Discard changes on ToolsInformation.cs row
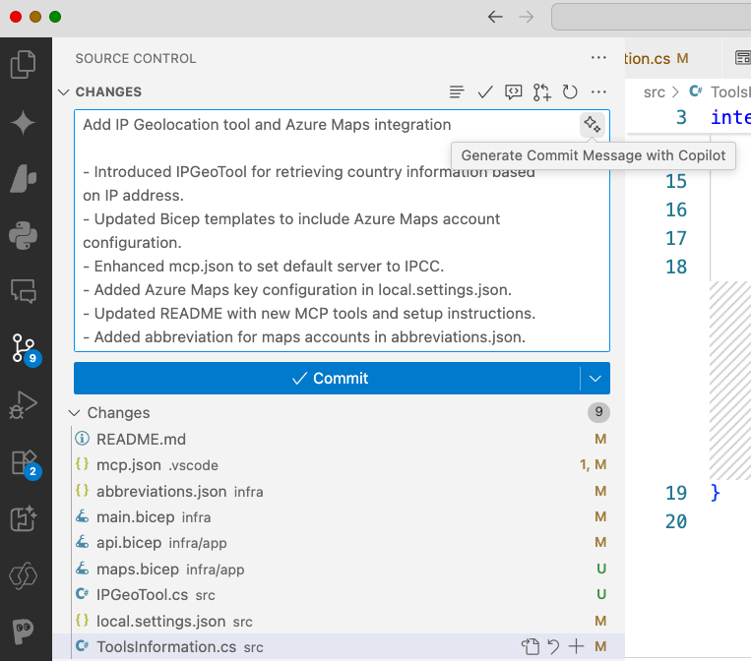This screenshot has height=661, width=751. 554,646
